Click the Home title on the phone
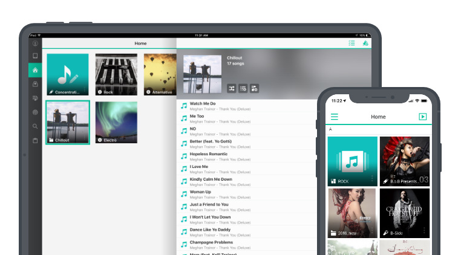Image resolution: width=461 pixels, height=255 pixels. [378, 117]
